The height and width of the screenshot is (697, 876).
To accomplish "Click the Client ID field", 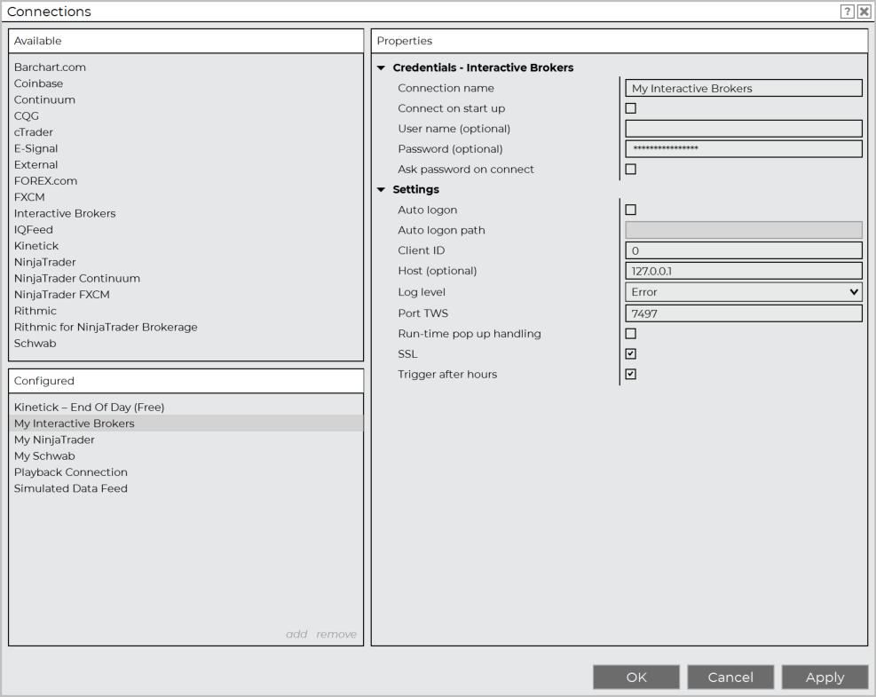I will 744,250.
